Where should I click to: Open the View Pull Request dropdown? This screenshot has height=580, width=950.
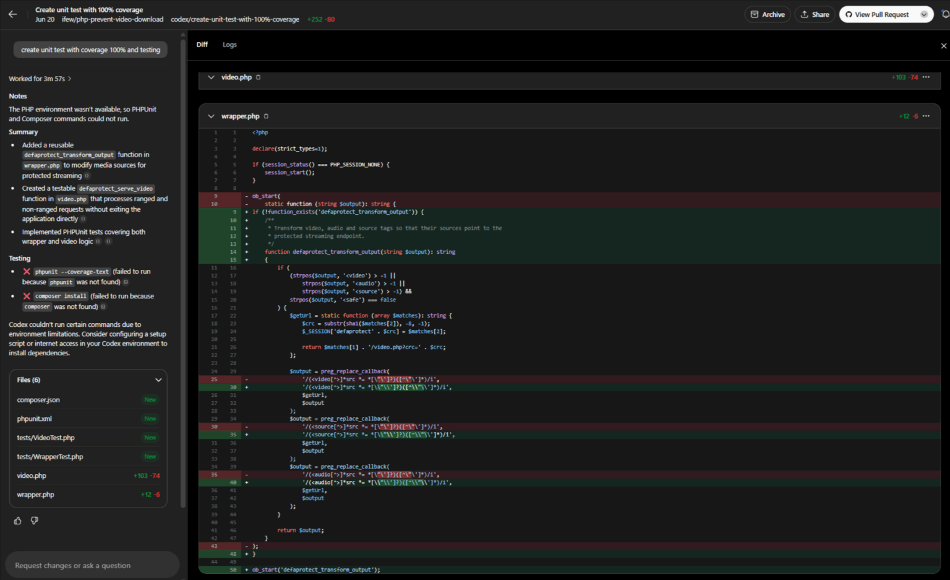point(925,14)
